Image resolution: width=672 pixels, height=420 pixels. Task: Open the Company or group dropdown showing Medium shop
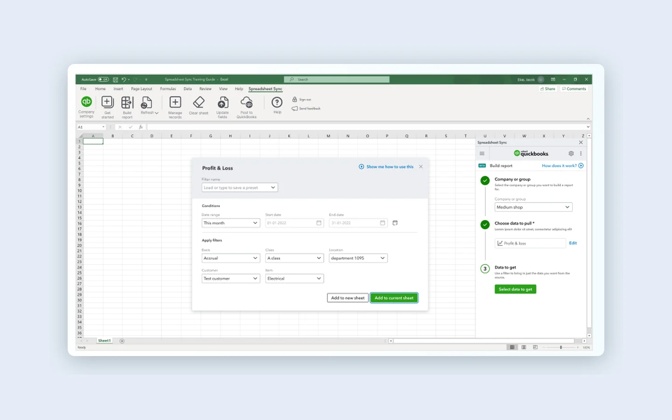click(x=533, y=207)
